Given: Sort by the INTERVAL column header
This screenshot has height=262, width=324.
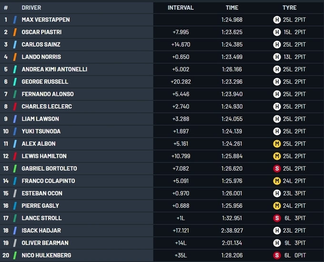Looking at the screenshot, I should (181, 8).
